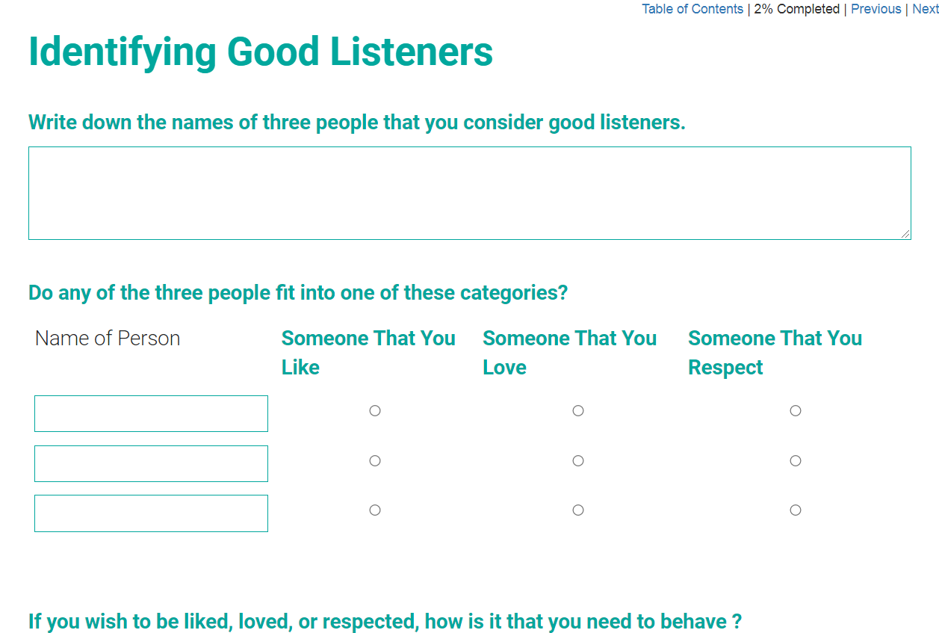
Task: Select 'Someone That You Love' for third person
Action: click(x=578, y=510)
